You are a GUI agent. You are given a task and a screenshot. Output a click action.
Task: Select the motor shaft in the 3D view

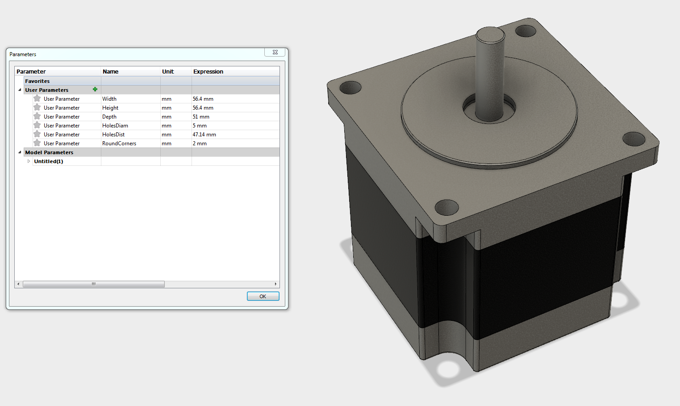pyautogui.click(x=490, y=74)
